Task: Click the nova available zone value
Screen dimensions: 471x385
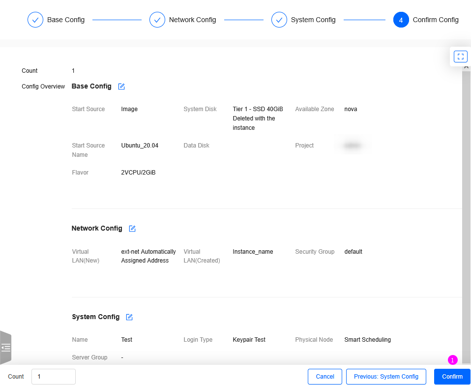Action: (x=351, y=109)
